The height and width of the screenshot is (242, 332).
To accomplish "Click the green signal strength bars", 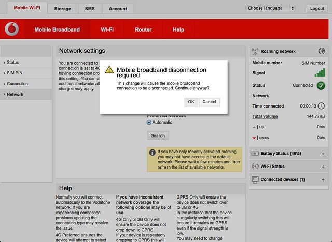I will (x=320, y=72).
